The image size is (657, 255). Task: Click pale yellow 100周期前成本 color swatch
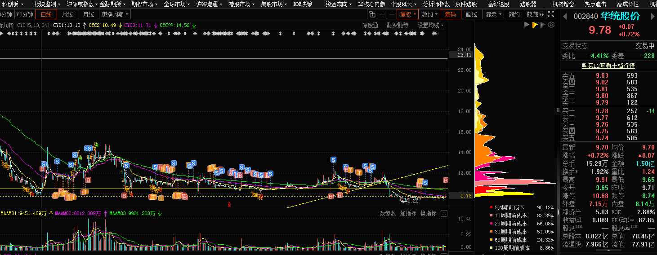pyautogui.click(x=491, y=248)
